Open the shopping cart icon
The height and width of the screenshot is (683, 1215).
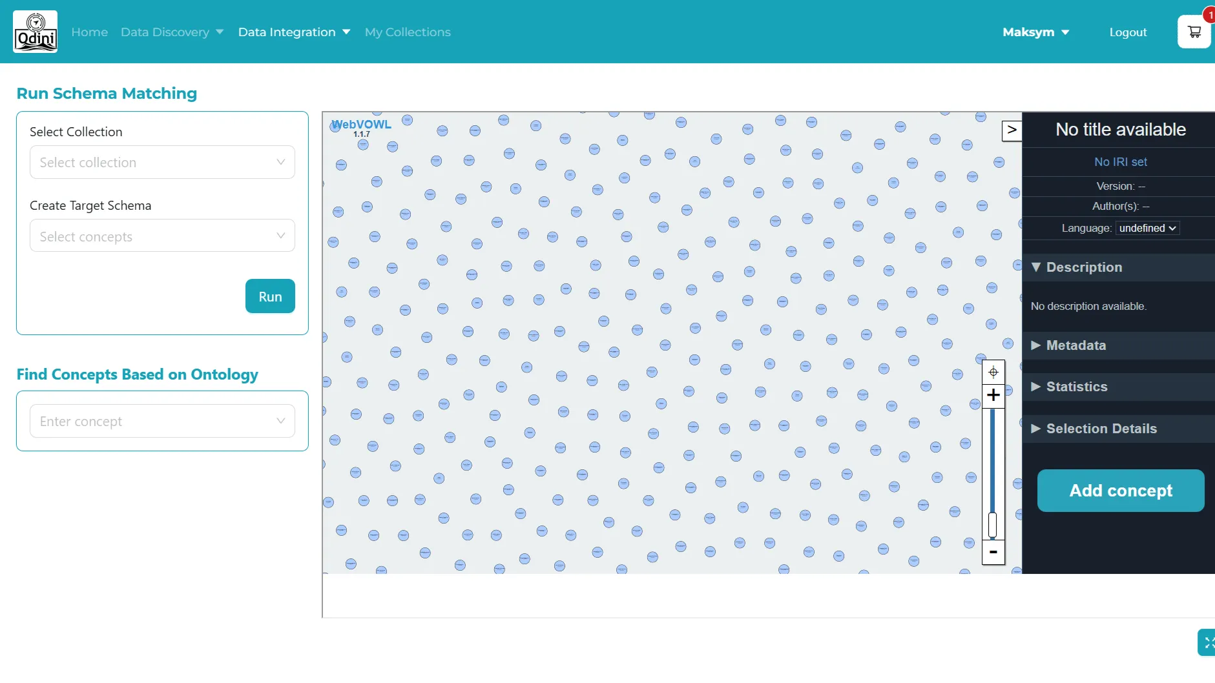pyautogui.click(x=1194, y=32)
